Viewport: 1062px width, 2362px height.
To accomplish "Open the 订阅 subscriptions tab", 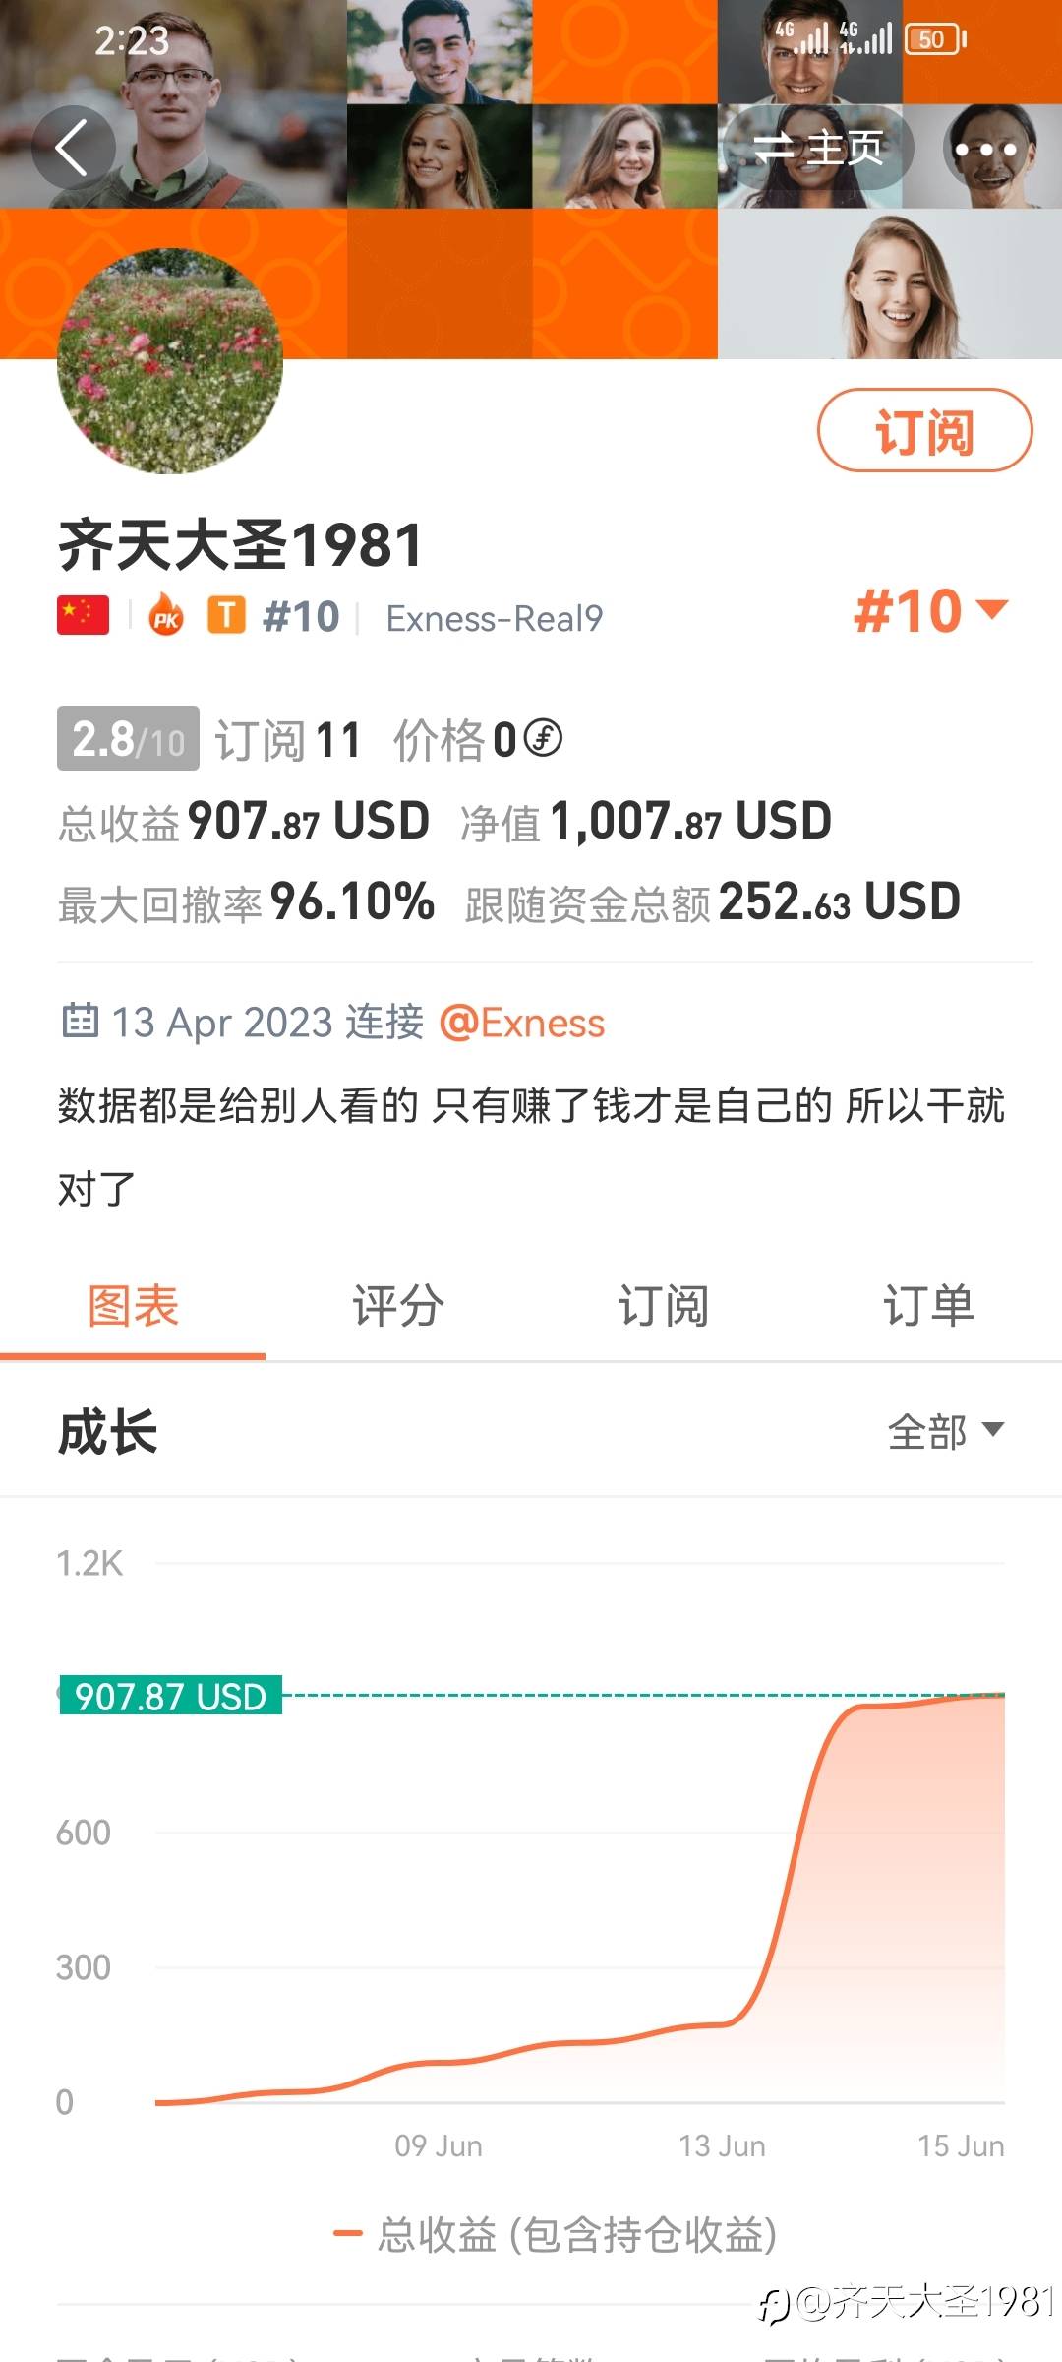I will pyautogui.click(x=663, y=1306).
